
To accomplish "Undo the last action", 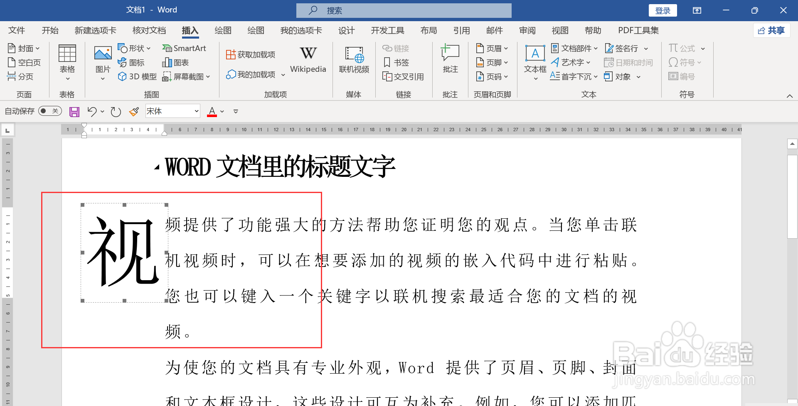I will 92,112.
